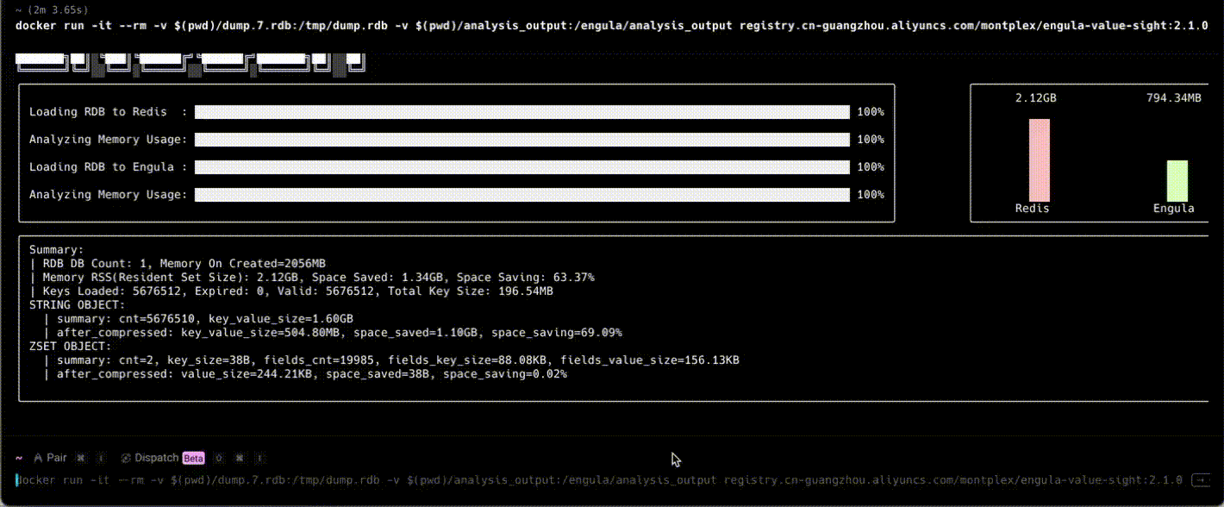Viewport: 1224px width, 507px height.
Task: Click the small icon right after Beta badge
Action: coord(218,458)
